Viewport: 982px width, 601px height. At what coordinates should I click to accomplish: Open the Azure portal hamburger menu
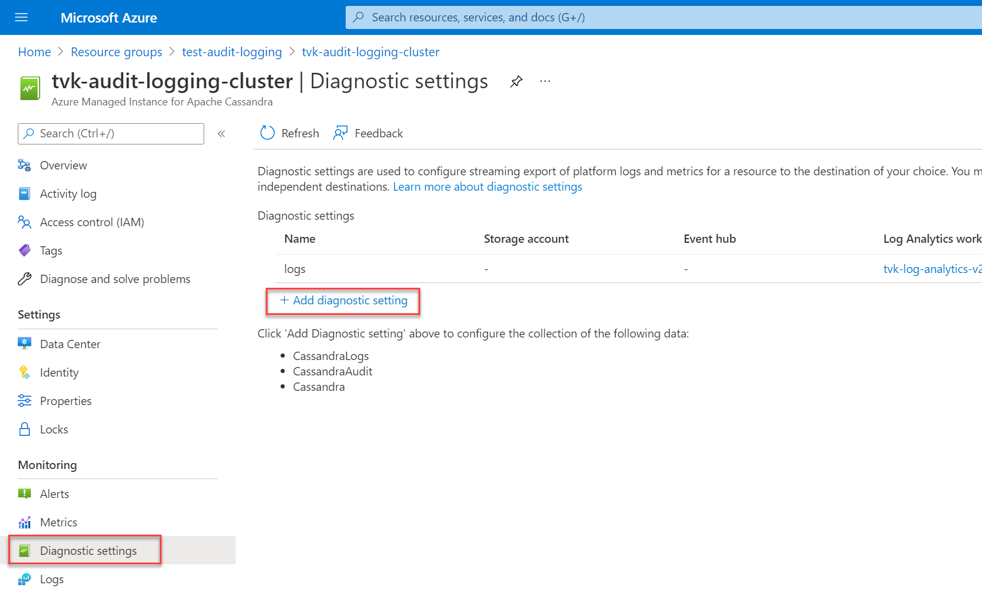21,18
